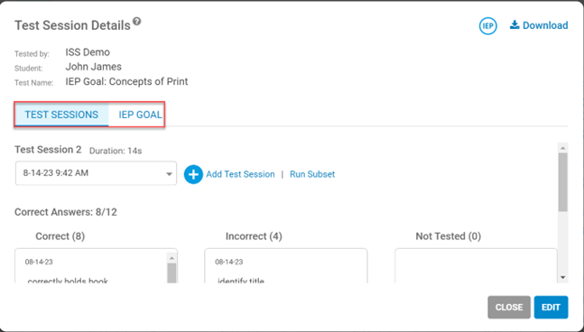
Task: Click the help question mark icon
Action: [137, 21]
